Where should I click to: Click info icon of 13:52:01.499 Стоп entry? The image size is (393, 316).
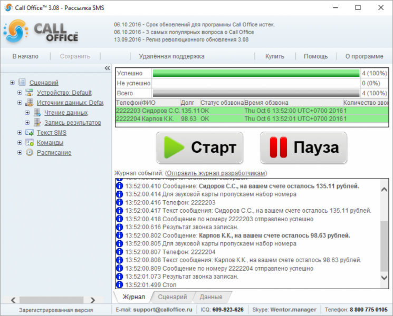(x=120, y=285)
